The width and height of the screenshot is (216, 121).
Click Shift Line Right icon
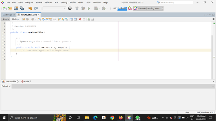point(75,19)
